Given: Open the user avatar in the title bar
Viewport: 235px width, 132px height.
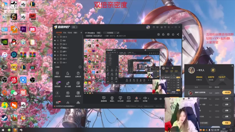Looking at the screenshot, I should [148, 27].
